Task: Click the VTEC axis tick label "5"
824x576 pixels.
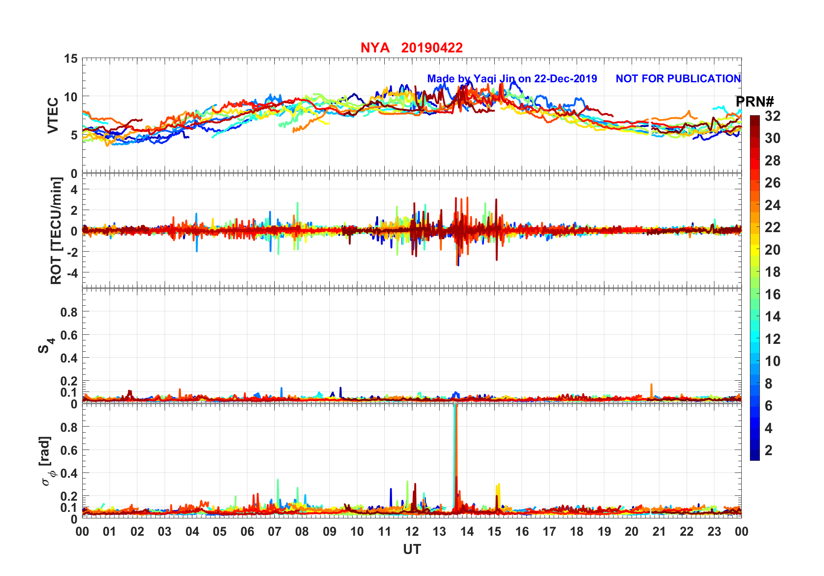Action: click(74, 135)
